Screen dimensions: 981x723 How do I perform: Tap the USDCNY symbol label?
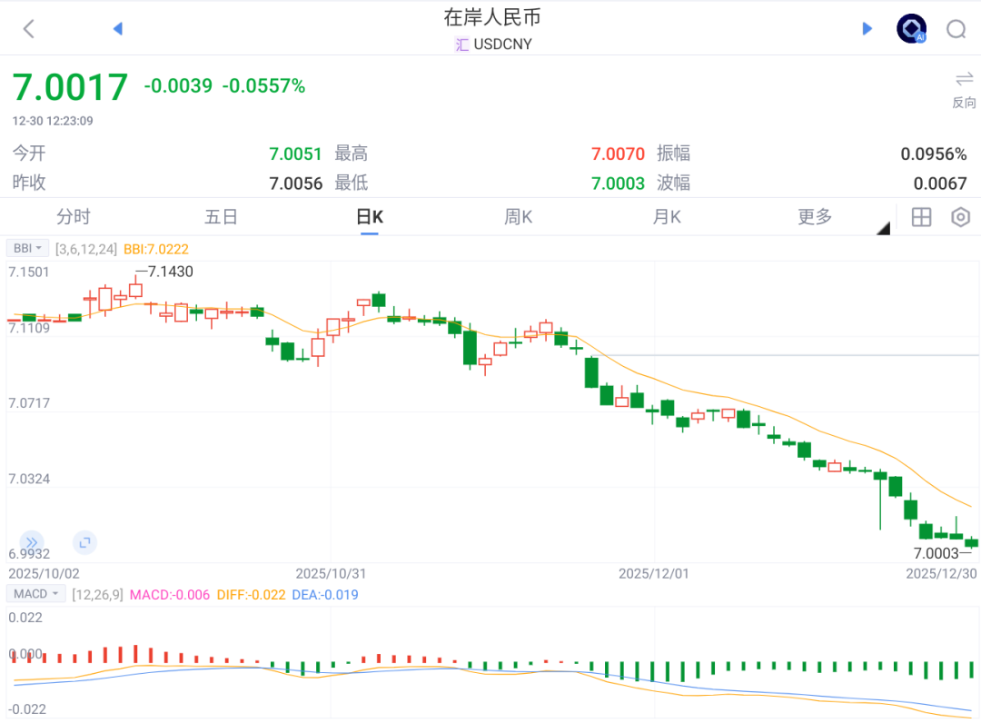pyautogui.click(x=502, y=44)
